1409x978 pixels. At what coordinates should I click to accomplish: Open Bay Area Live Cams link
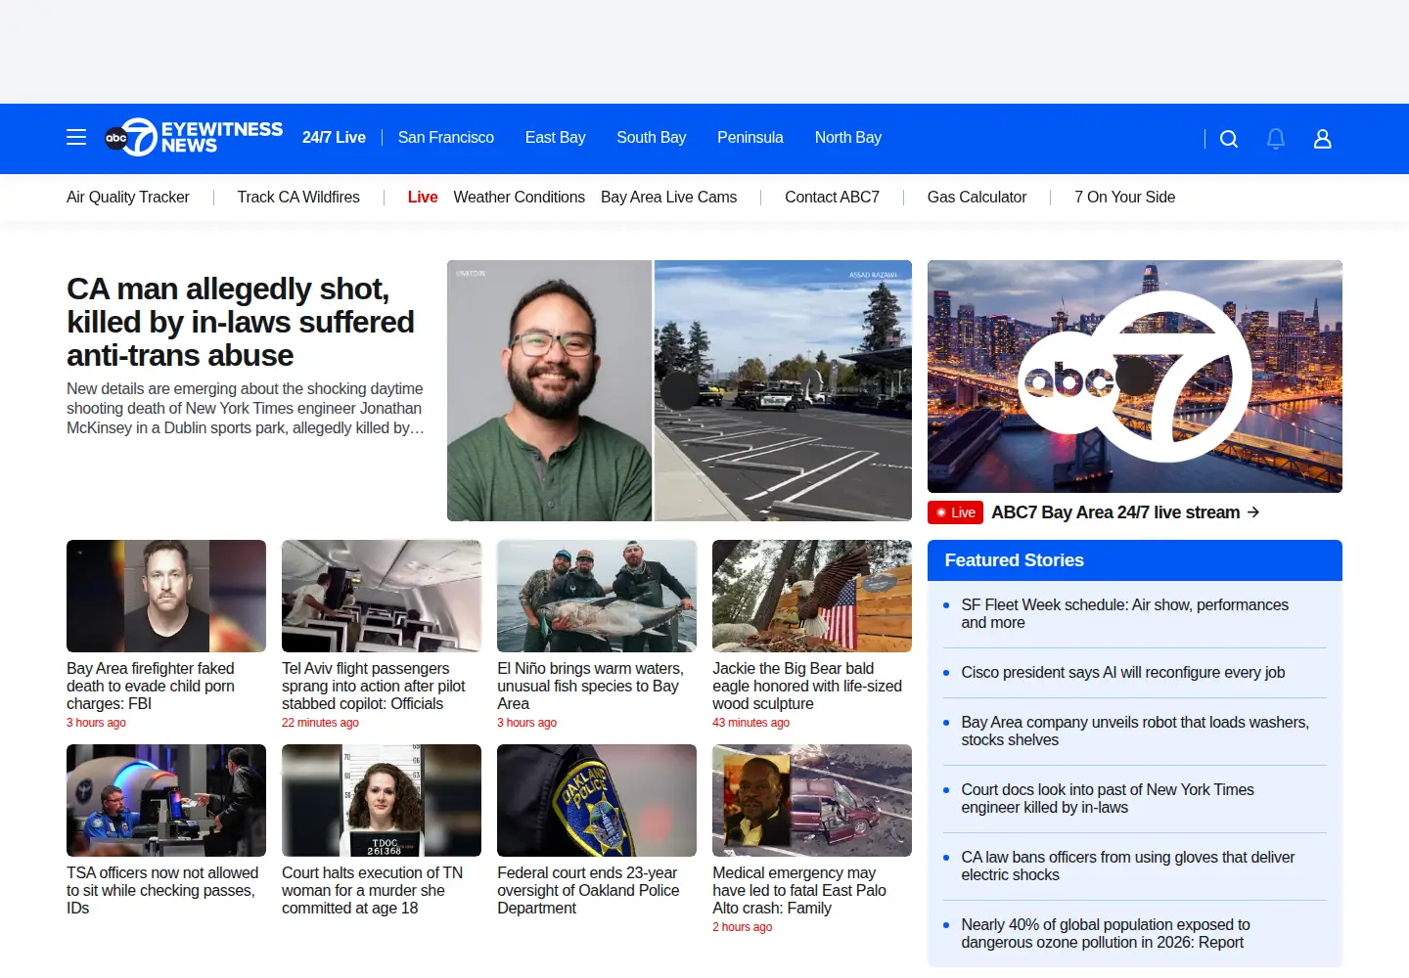669,198
